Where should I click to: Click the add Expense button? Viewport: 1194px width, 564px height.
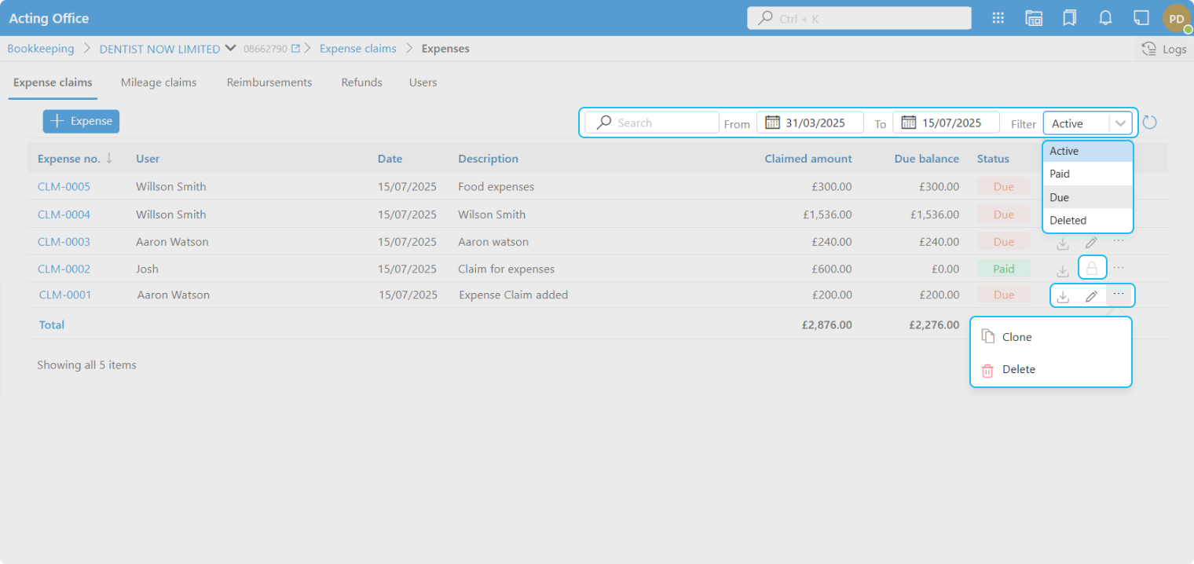point(81,121)
